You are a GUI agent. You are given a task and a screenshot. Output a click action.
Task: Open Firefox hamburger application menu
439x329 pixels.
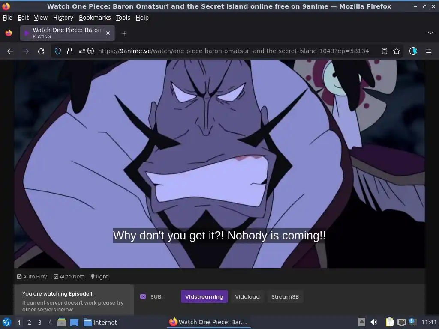click(x=429, y=51)
